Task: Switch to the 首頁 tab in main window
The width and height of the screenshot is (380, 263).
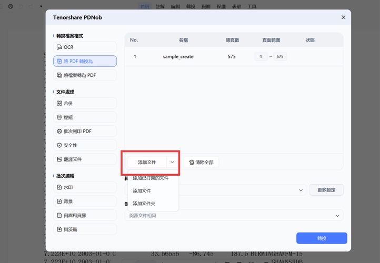Action: point(145,6)
